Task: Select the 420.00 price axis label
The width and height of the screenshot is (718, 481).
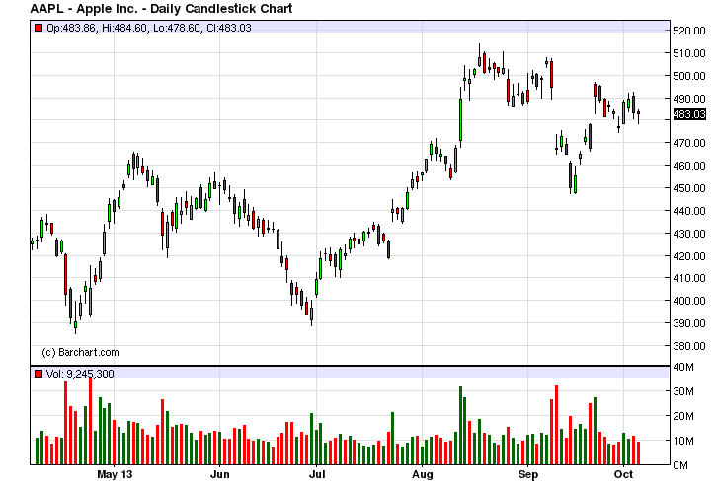Action: coord(689,256)
